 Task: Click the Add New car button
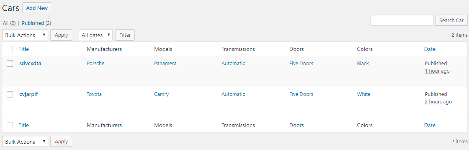37,8
